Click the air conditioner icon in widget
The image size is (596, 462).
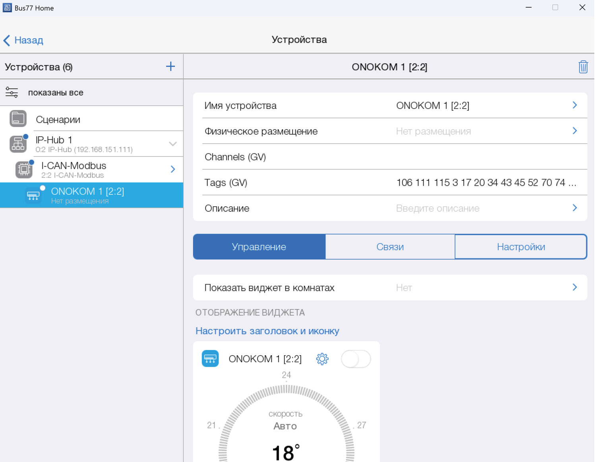pyautogui.click(x=210, y=359)
